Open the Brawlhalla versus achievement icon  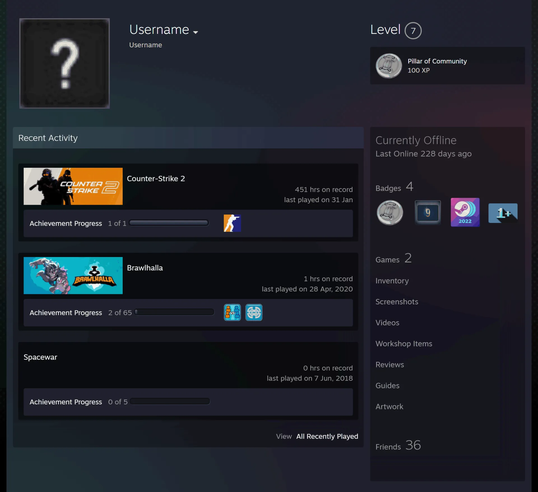232,312
